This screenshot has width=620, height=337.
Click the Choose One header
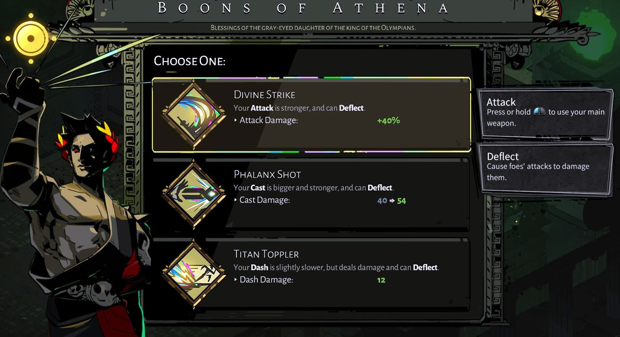pyautogui.click(x=189, y=61)
